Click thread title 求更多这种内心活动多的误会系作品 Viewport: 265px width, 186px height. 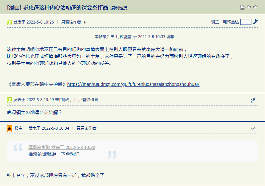pos(66,8)
